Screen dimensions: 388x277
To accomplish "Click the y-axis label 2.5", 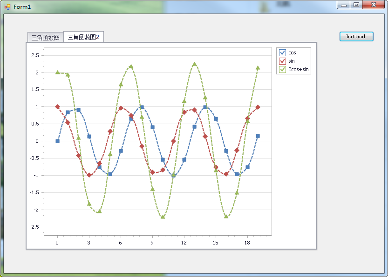I will (35, 55).
